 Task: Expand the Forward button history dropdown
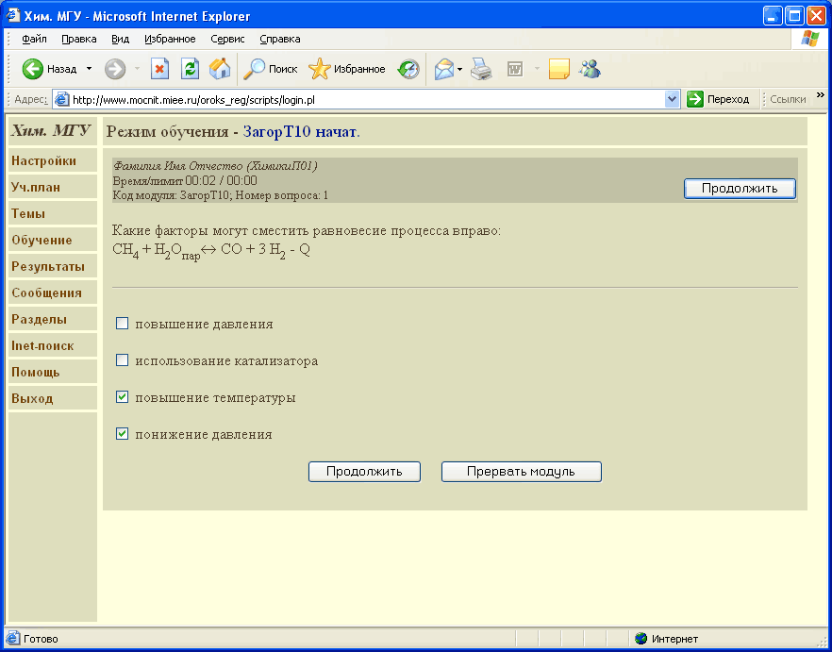[137, 69]
